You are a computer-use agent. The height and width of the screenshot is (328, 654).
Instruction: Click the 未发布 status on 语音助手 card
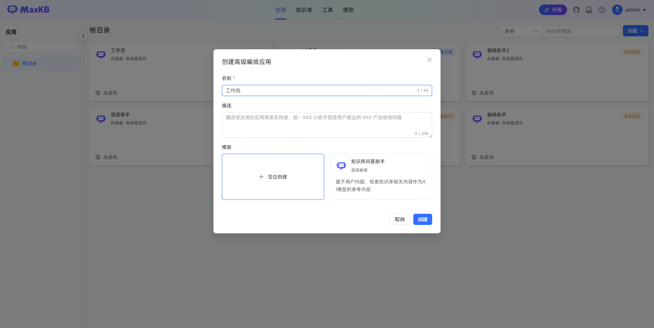[x=107, y=157]
